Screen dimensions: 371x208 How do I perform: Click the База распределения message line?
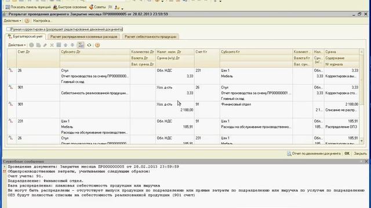pos(84,185)
